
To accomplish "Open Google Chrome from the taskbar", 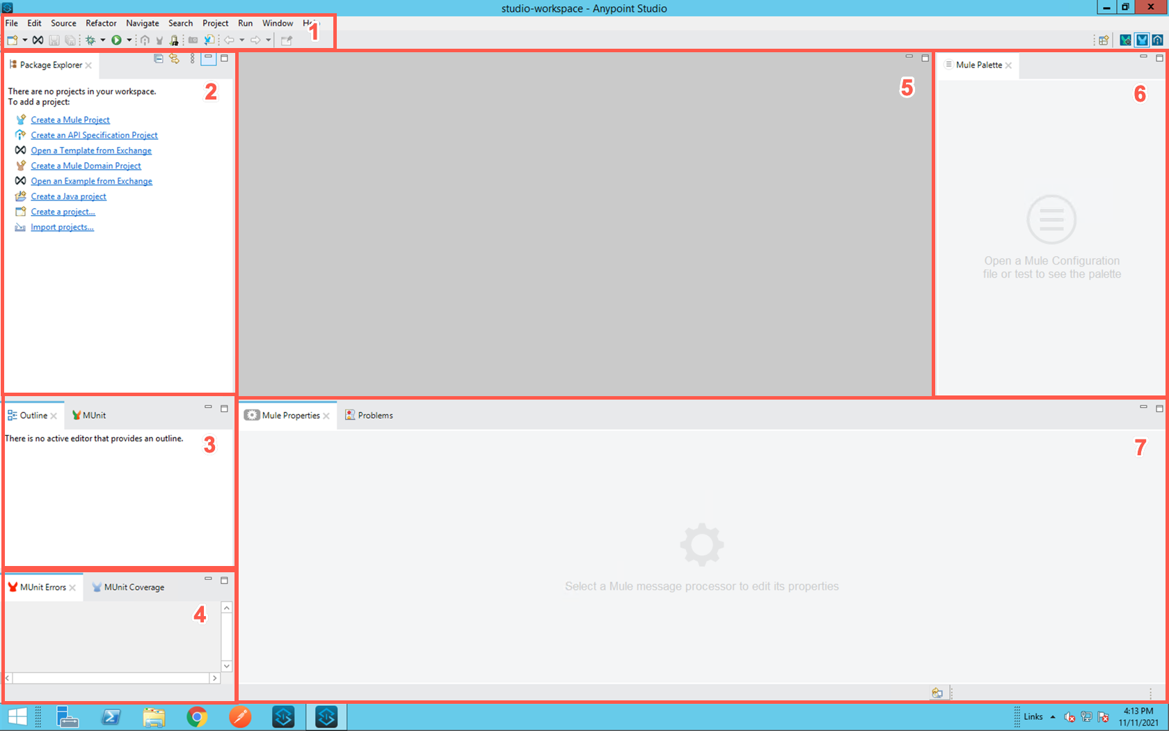I will point(197,716).
